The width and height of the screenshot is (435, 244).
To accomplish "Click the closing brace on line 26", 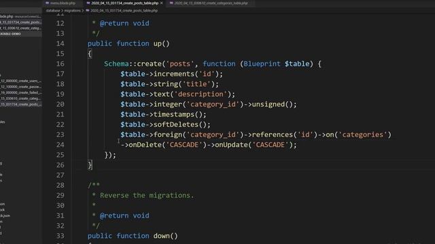I will coord(90,165).
